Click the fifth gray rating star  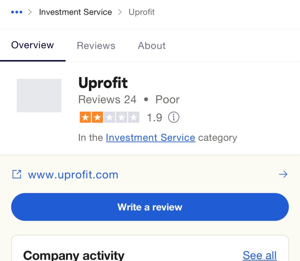point(134,117)
